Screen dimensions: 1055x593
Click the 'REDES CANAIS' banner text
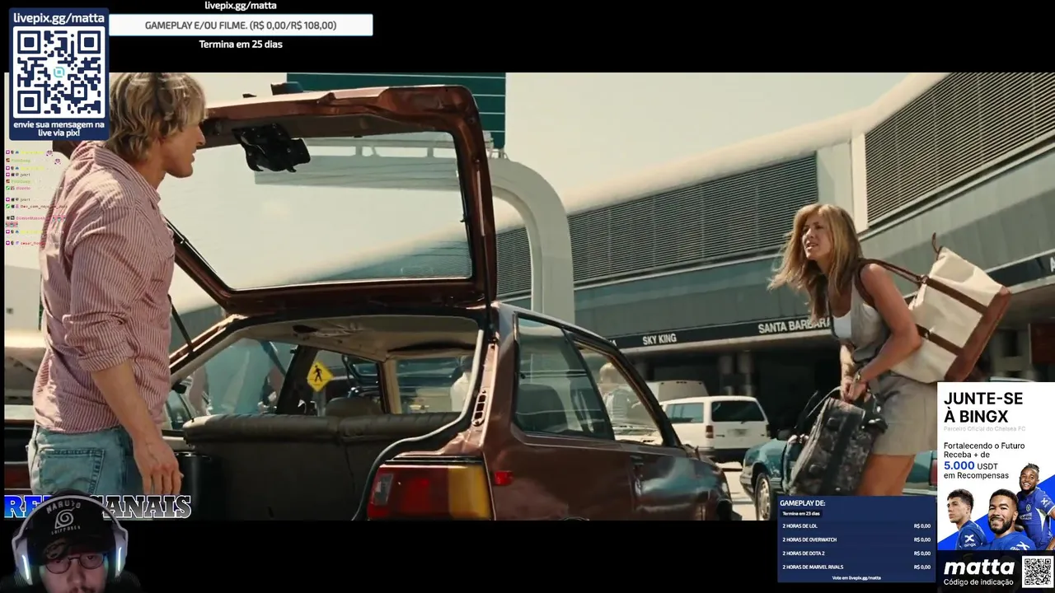[x=98, y=507]
